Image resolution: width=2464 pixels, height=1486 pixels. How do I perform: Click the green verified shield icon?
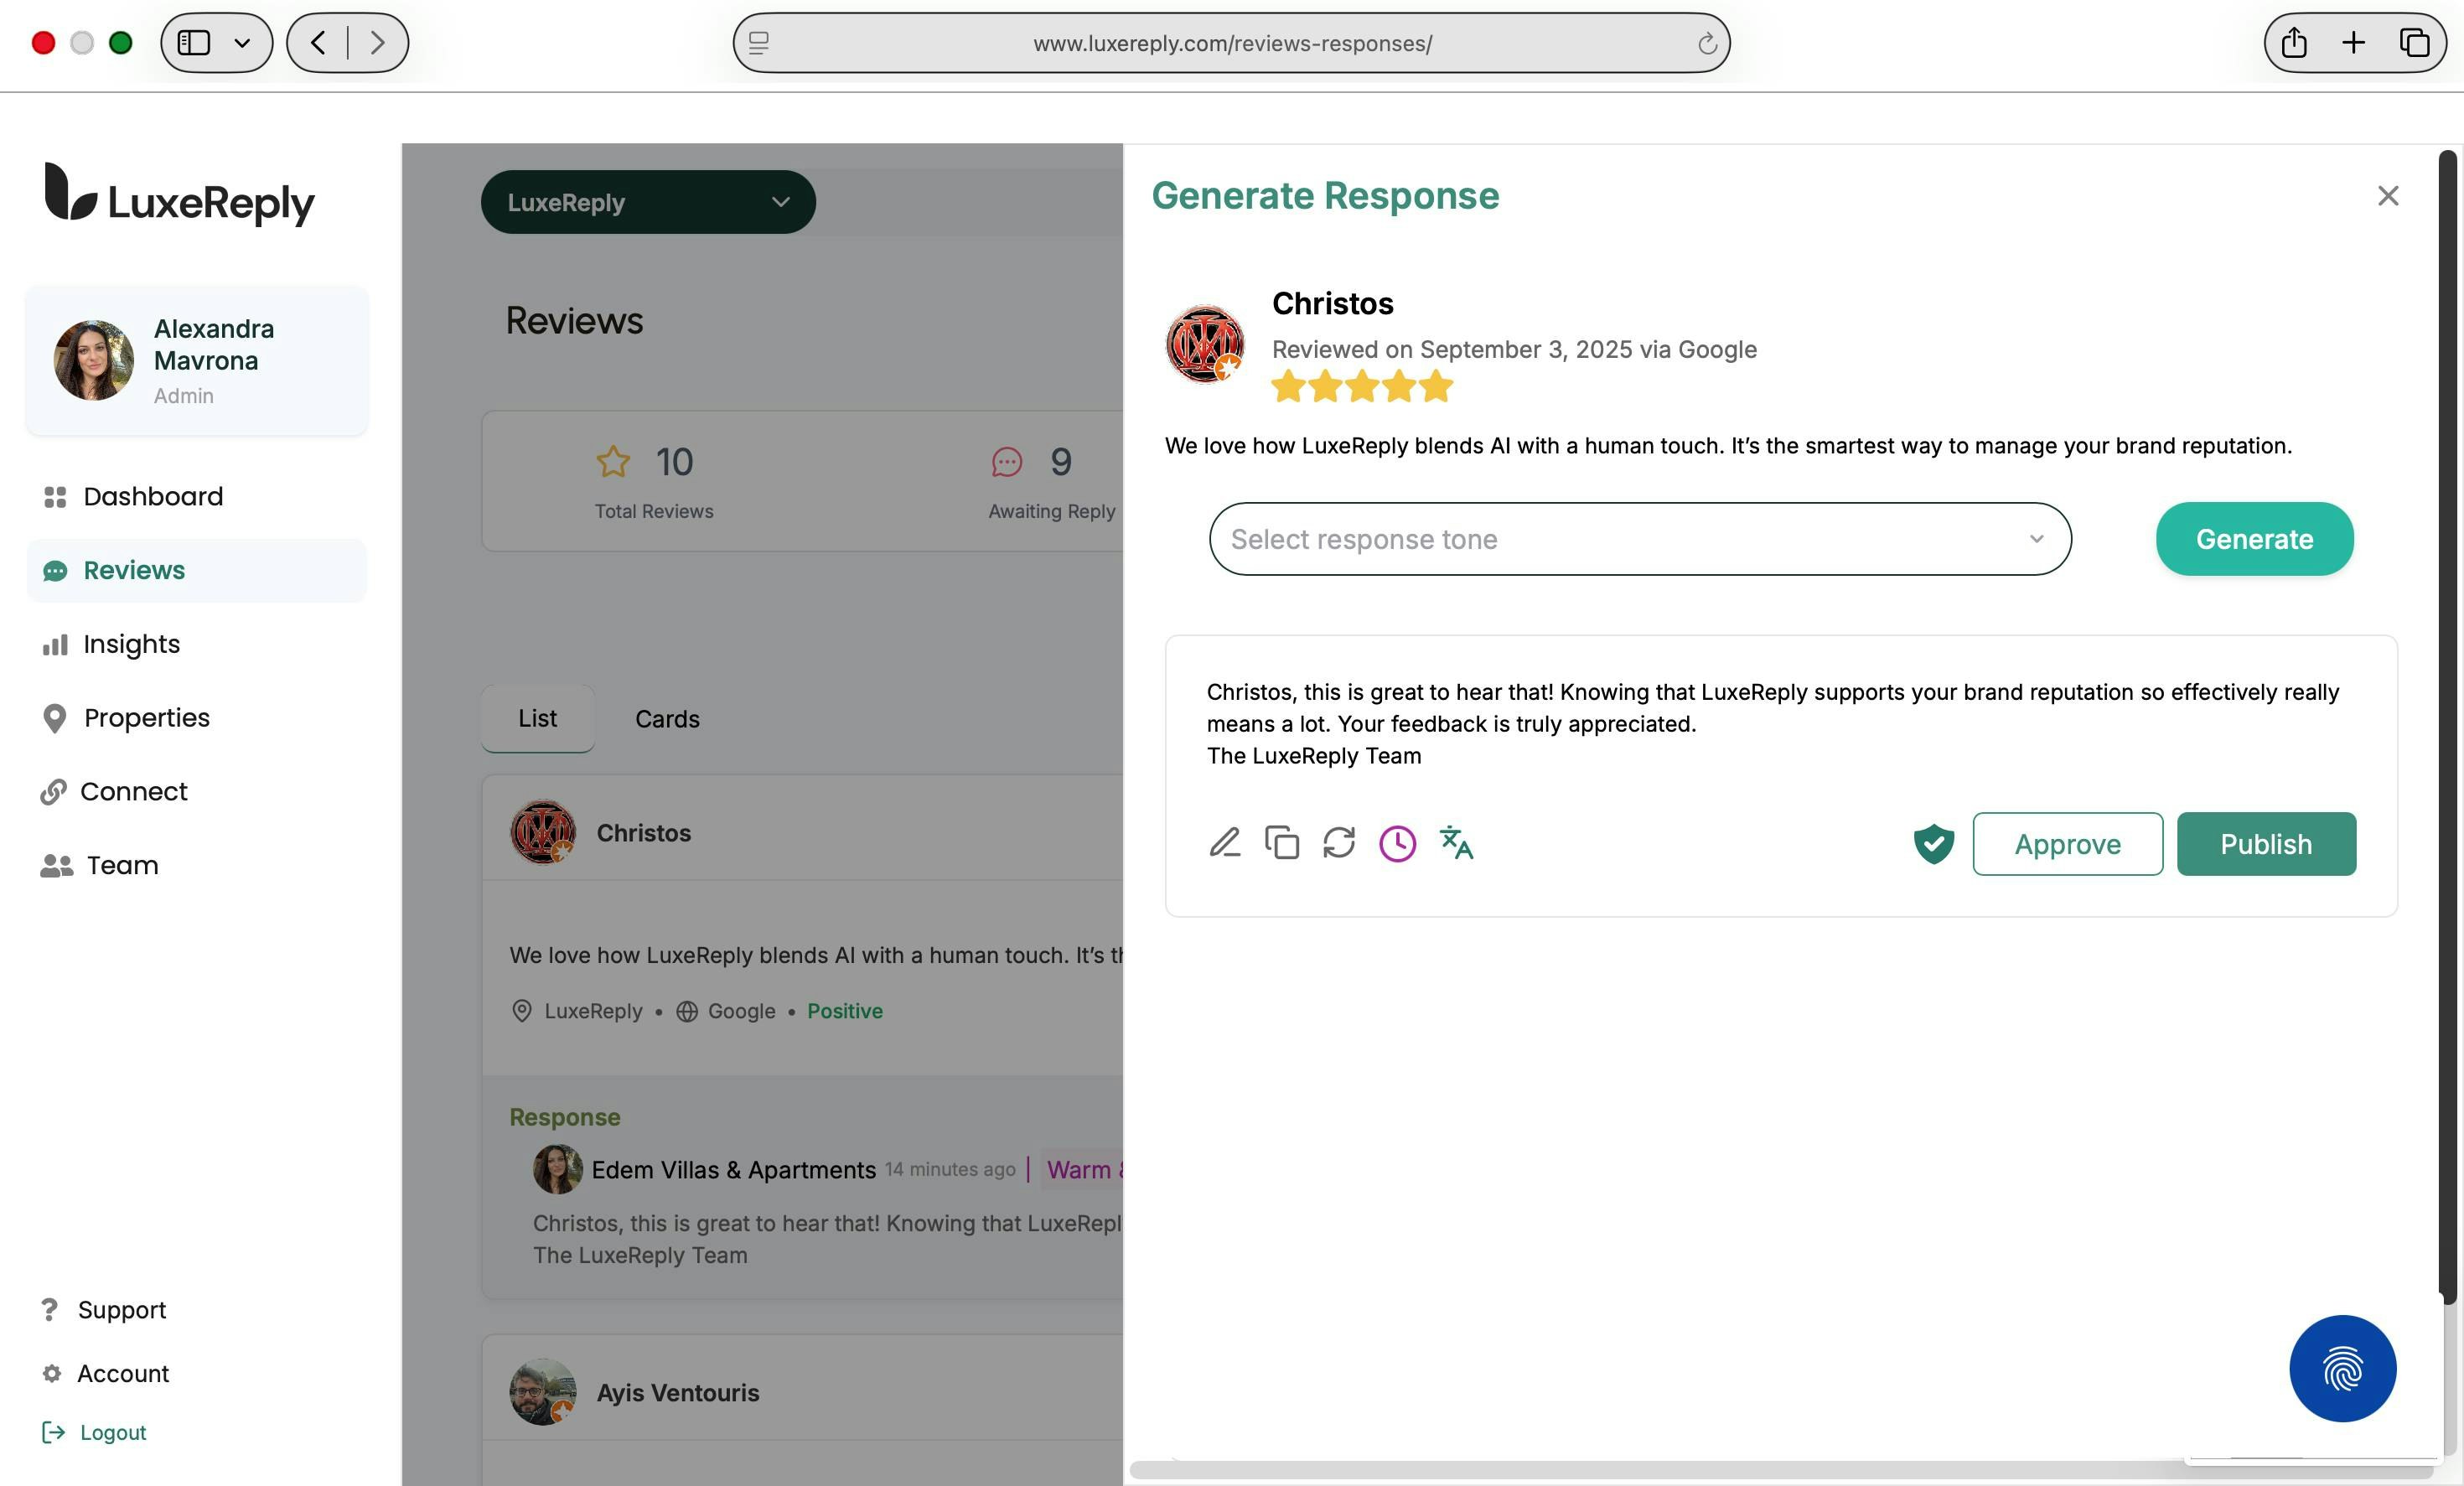(1933, 843)
